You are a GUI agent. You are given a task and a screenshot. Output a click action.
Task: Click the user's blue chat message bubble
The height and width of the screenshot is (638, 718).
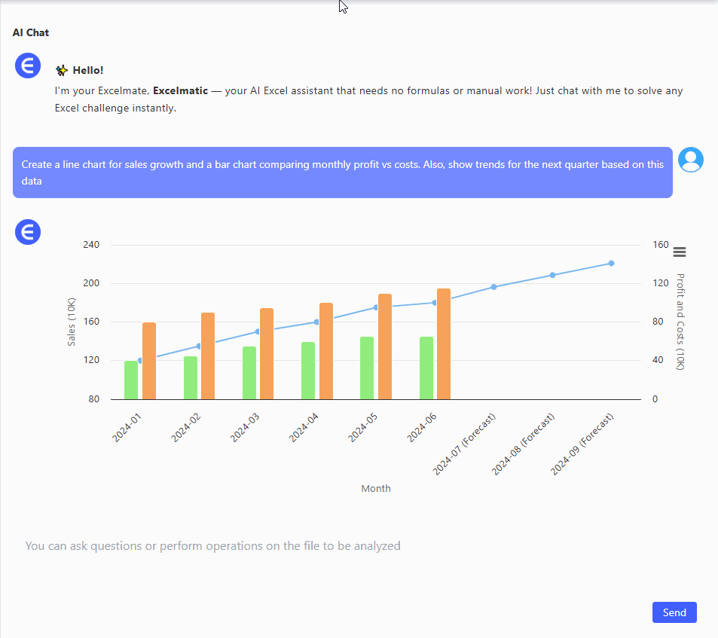(342, 172)
